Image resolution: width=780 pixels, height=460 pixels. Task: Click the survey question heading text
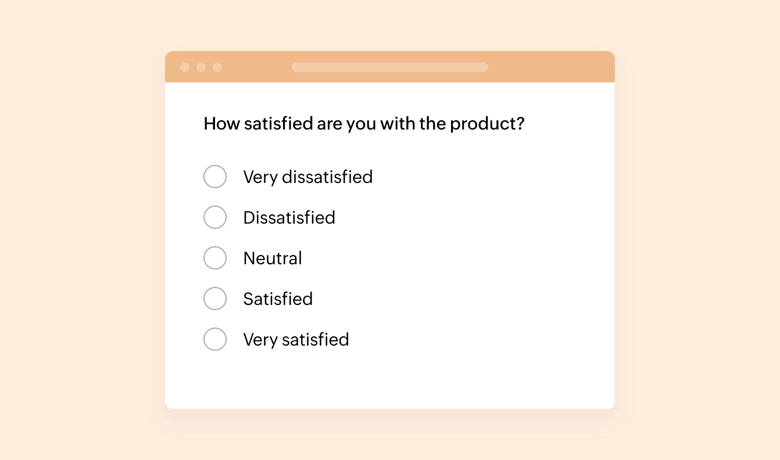point(364,124)
